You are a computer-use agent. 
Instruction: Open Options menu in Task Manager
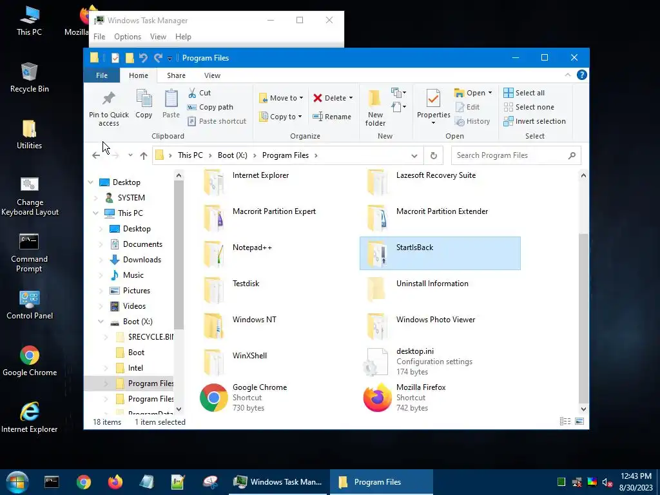click(128, 37)
